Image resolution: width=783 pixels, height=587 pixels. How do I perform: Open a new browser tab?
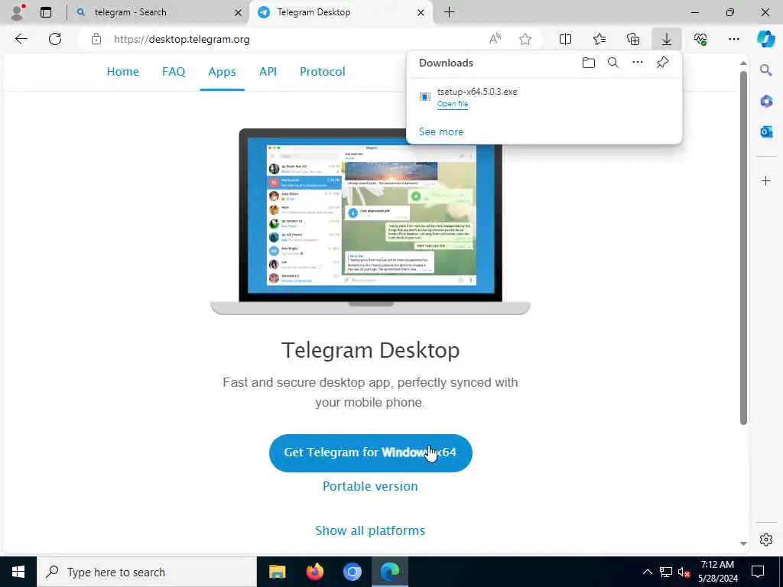tap(449, 12)
